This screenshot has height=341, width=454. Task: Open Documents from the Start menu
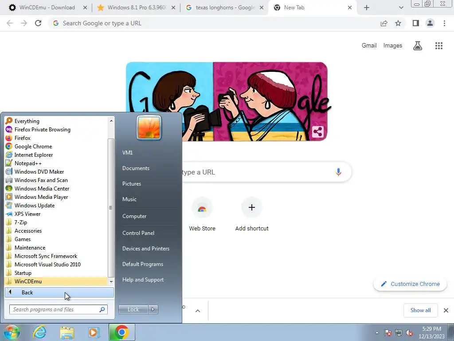point(136,168)
